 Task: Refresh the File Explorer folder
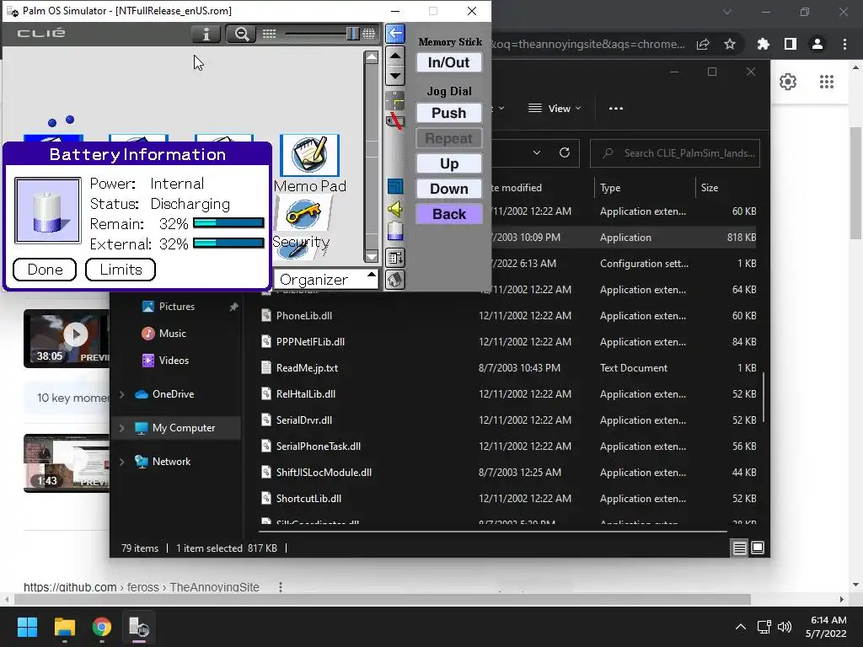coord(564,153)
